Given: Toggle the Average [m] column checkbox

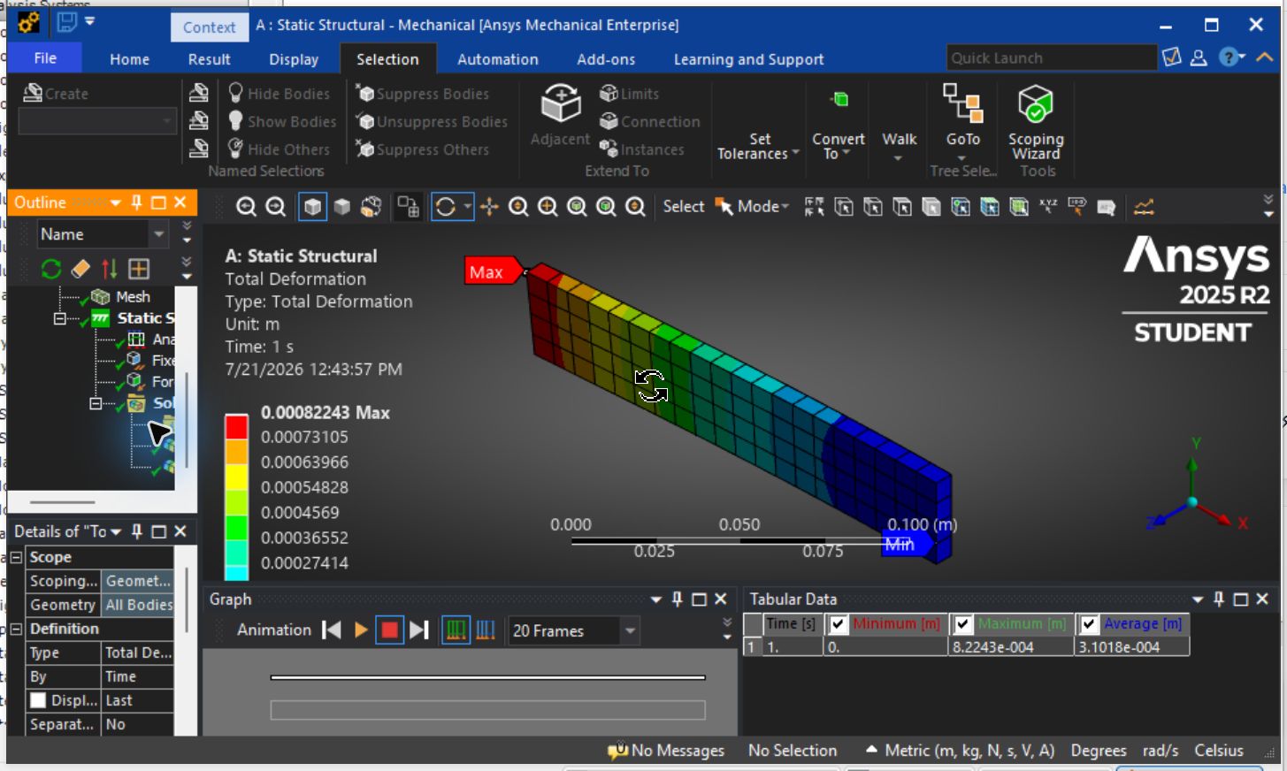Looking at the screenshot, I should [1089, 623].
